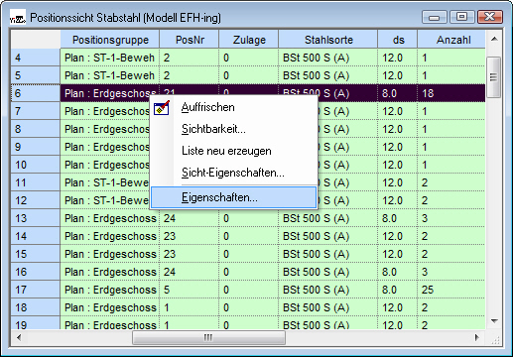Click Zulage cell in row 4

pyautogui.click(x=249, y=58)
